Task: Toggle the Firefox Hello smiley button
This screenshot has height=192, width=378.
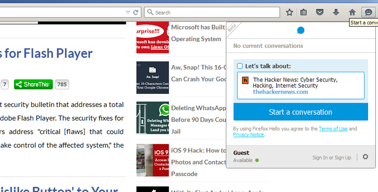Action: pos(368,12)
